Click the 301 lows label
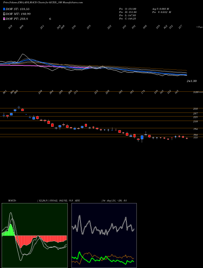 (x=5, y=93)
